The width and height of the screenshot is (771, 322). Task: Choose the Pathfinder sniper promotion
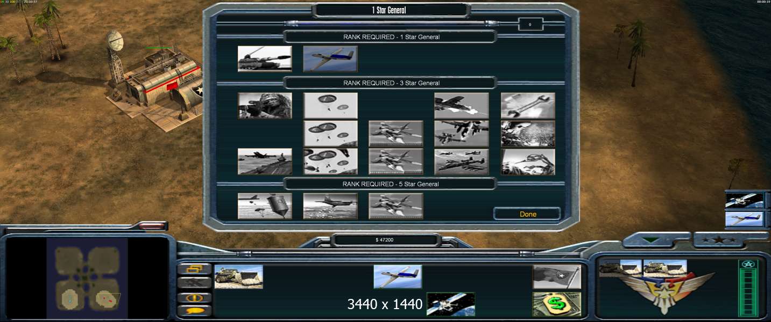(x=265, y=106)
